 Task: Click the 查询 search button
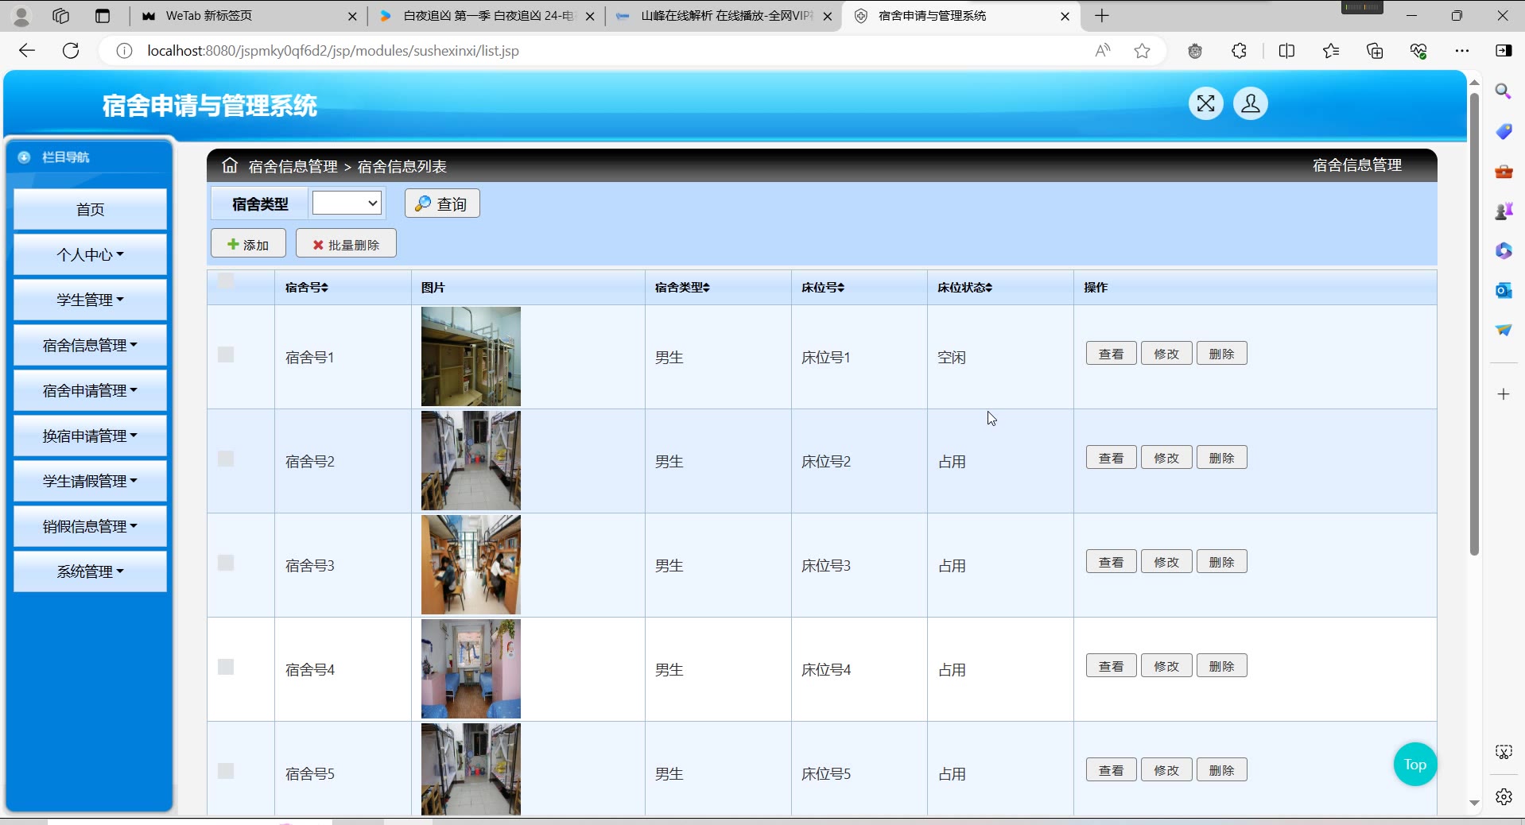click(x=442, y=203)
